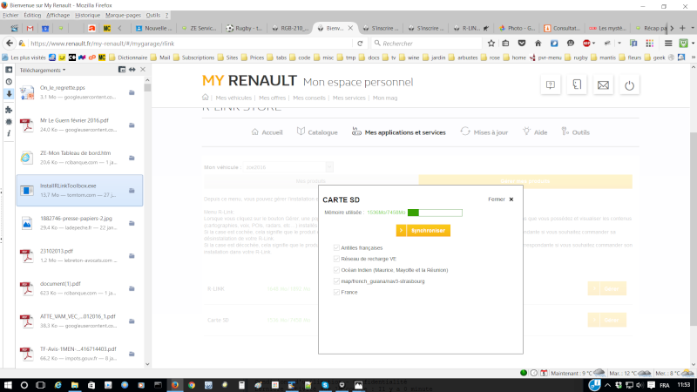
Task: Toggle the Océan Indien checkbox
Action: tap(336, 270)
